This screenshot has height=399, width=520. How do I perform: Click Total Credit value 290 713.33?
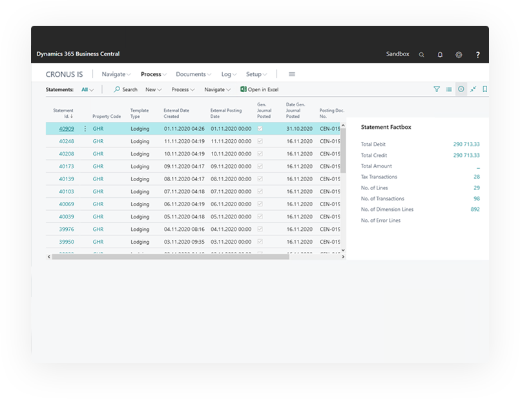coord(466,155)
